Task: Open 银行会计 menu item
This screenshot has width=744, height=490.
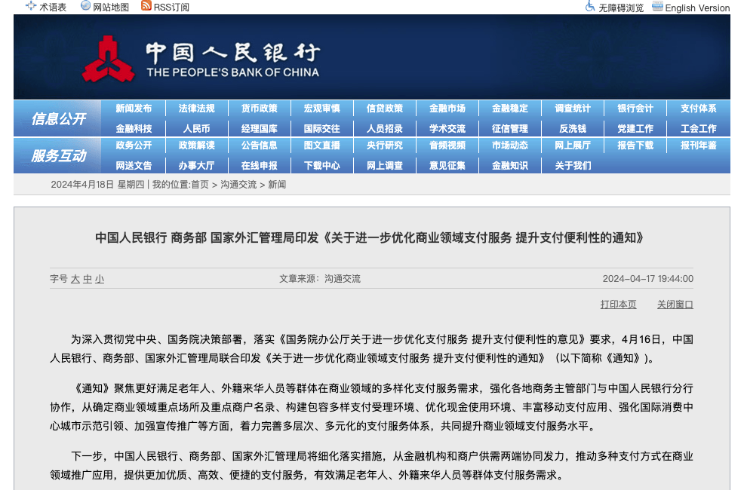Action: pyautogui.click(x=635, y=109)
